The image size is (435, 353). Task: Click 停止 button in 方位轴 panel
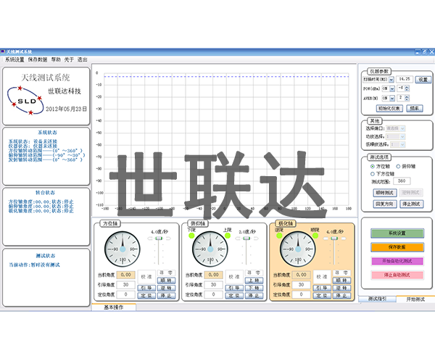(x=166, y=296)
